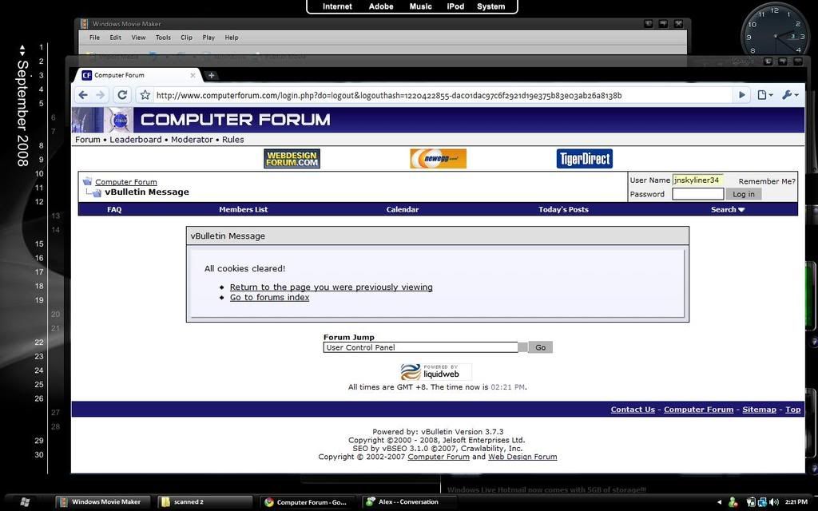Open the TigerDirect banner ad

point(584,159)
